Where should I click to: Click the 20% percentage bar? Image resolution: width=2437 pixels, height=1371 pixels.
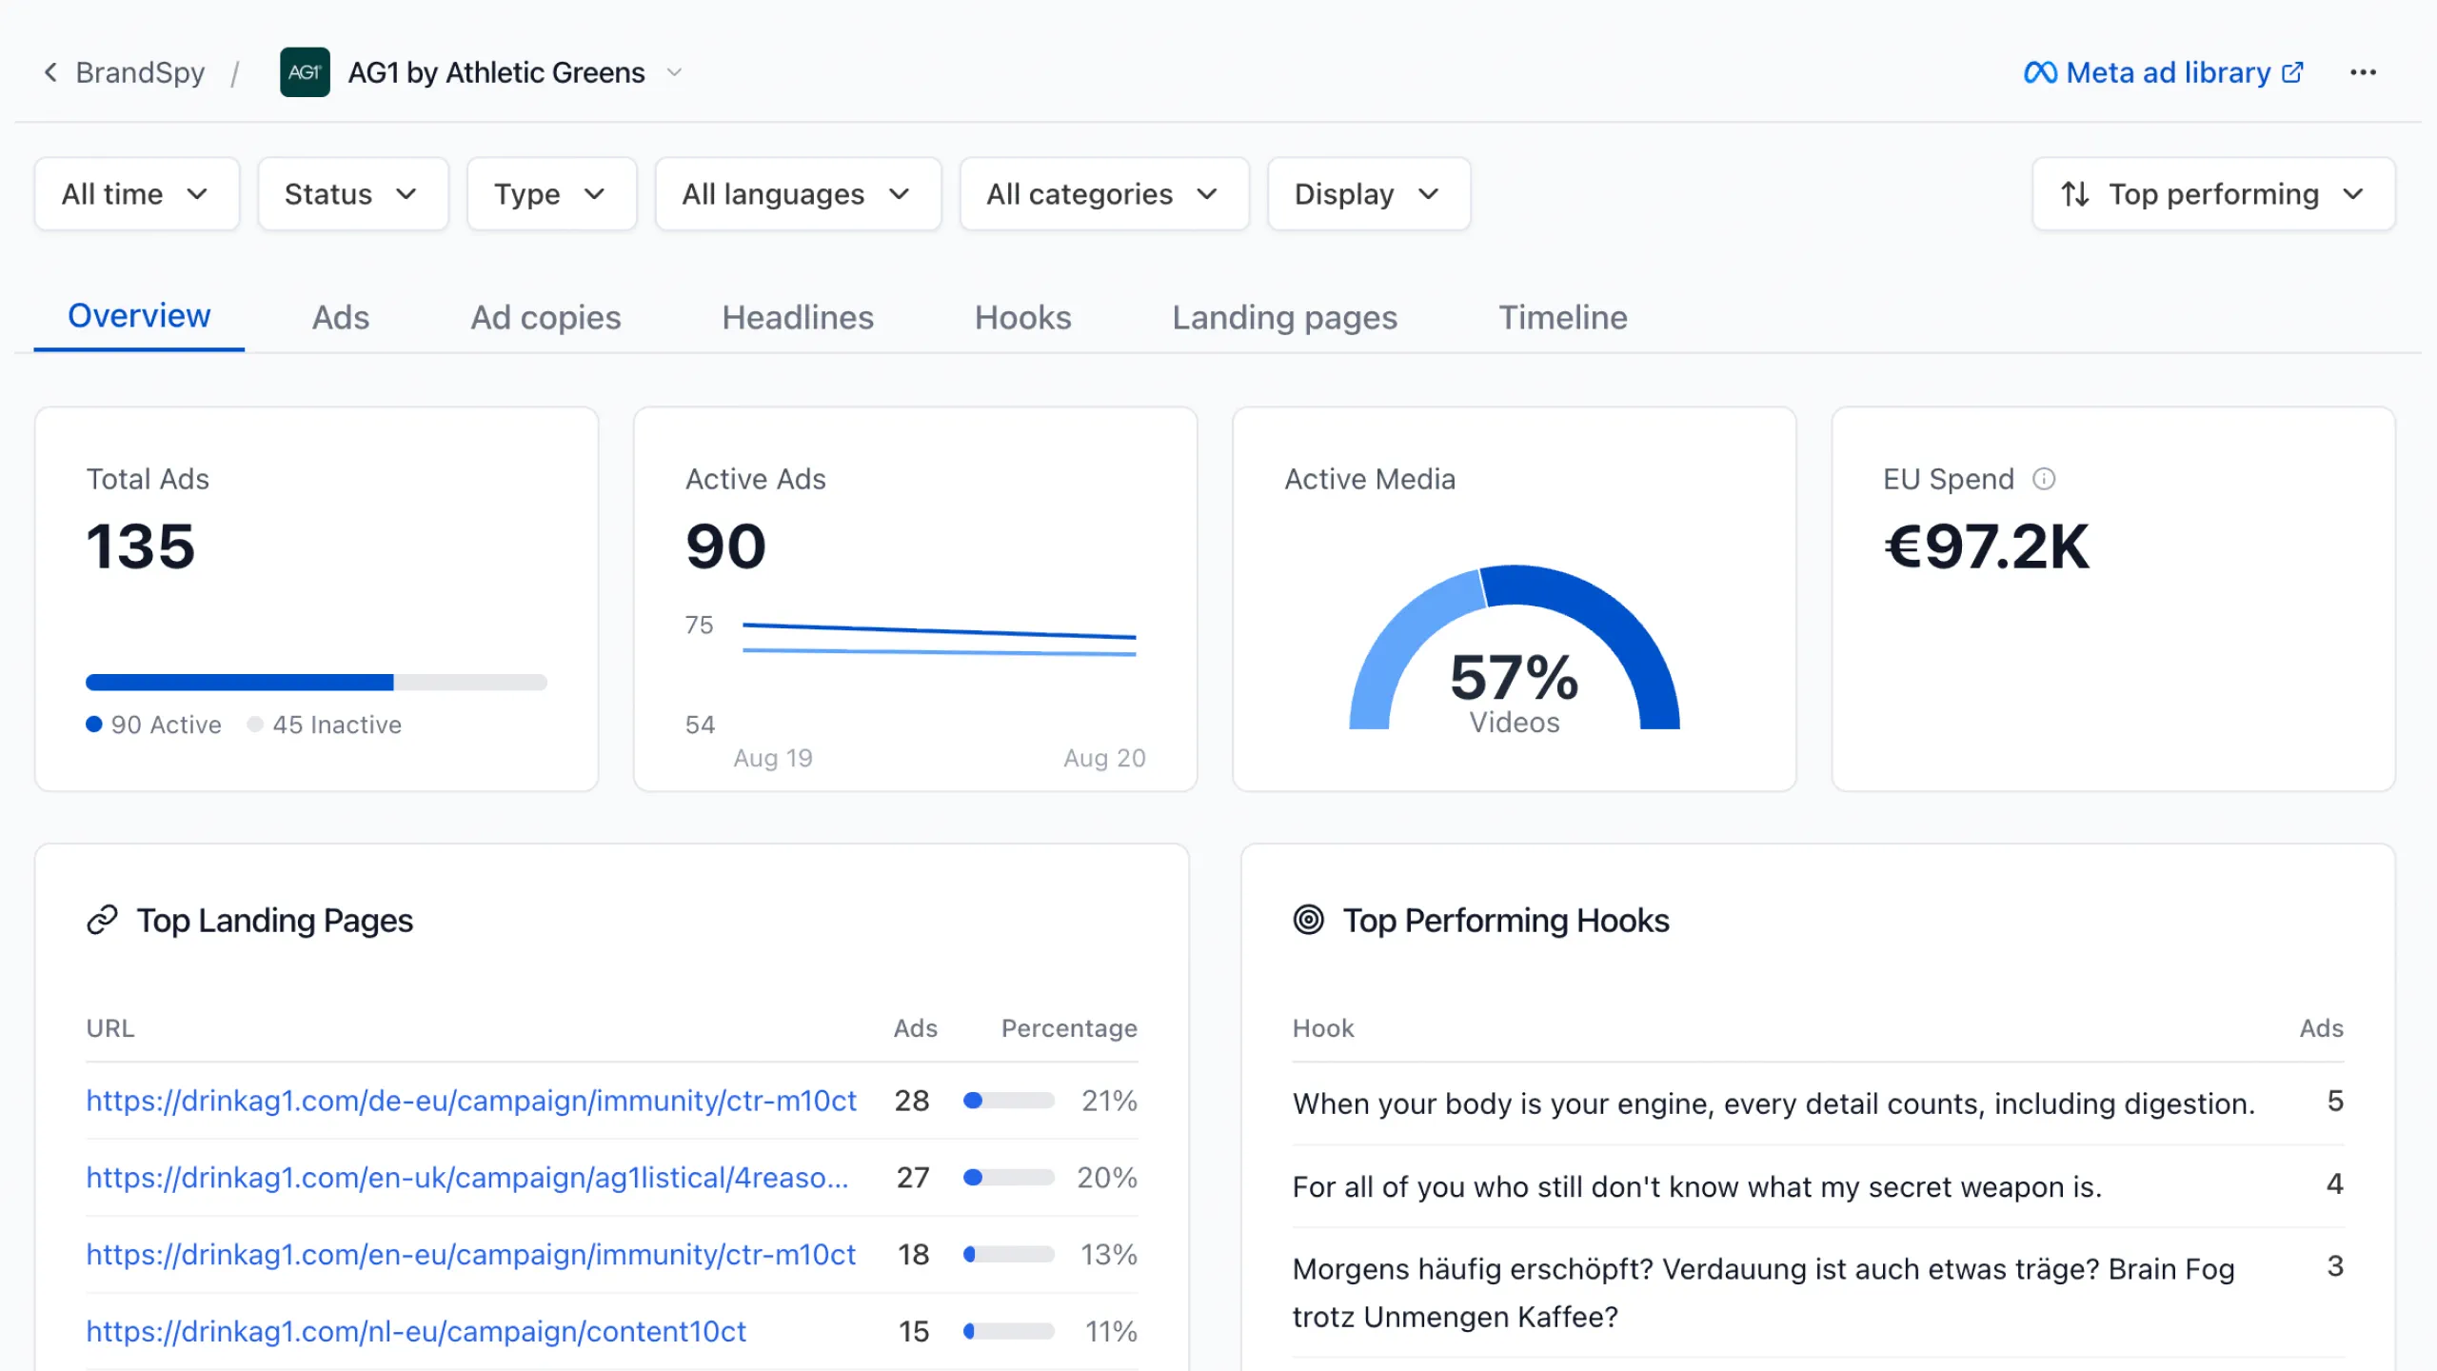[x=1009, y=1178]
